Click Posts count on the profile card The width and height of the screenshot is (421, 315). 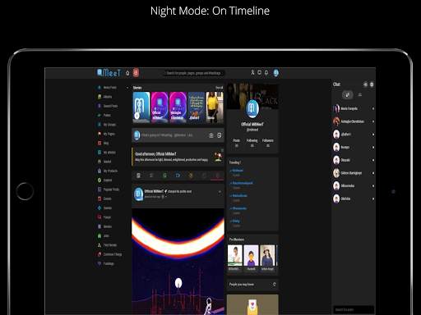point(237,143)
